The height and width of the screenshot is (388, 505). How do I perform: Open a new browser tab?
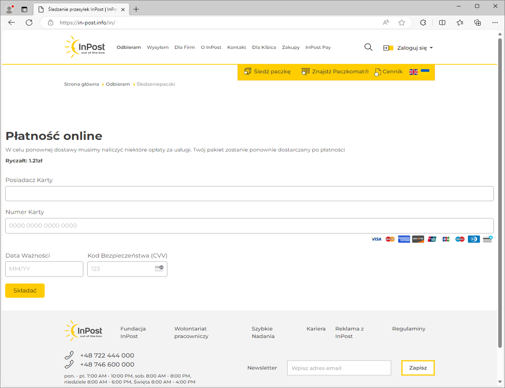coord(136,9)
